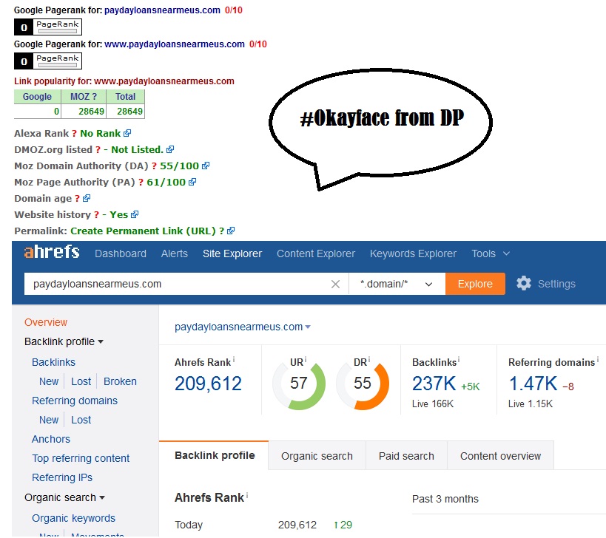Clear the search field with the X icon
The height and width of the screenshot is (538, 606).
click(x=335, y=285)
